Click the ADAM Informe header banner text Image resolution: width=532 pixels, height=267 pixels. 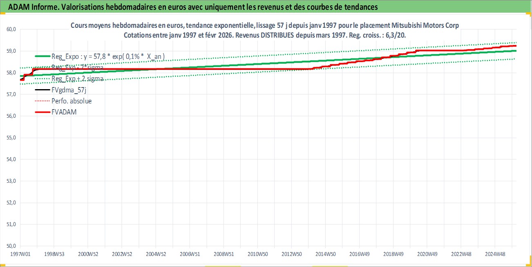click(x=193, y=7)
